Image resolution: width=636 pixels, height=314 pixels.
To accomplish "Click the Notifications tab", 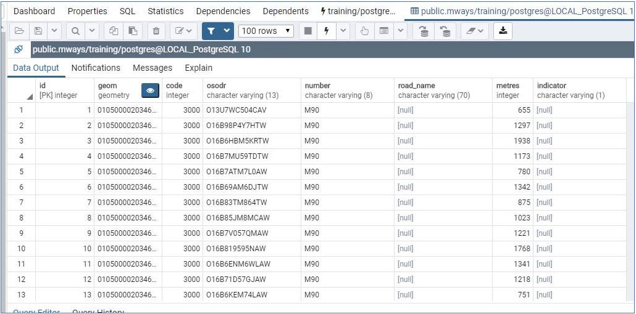I will tap(96, 68).
